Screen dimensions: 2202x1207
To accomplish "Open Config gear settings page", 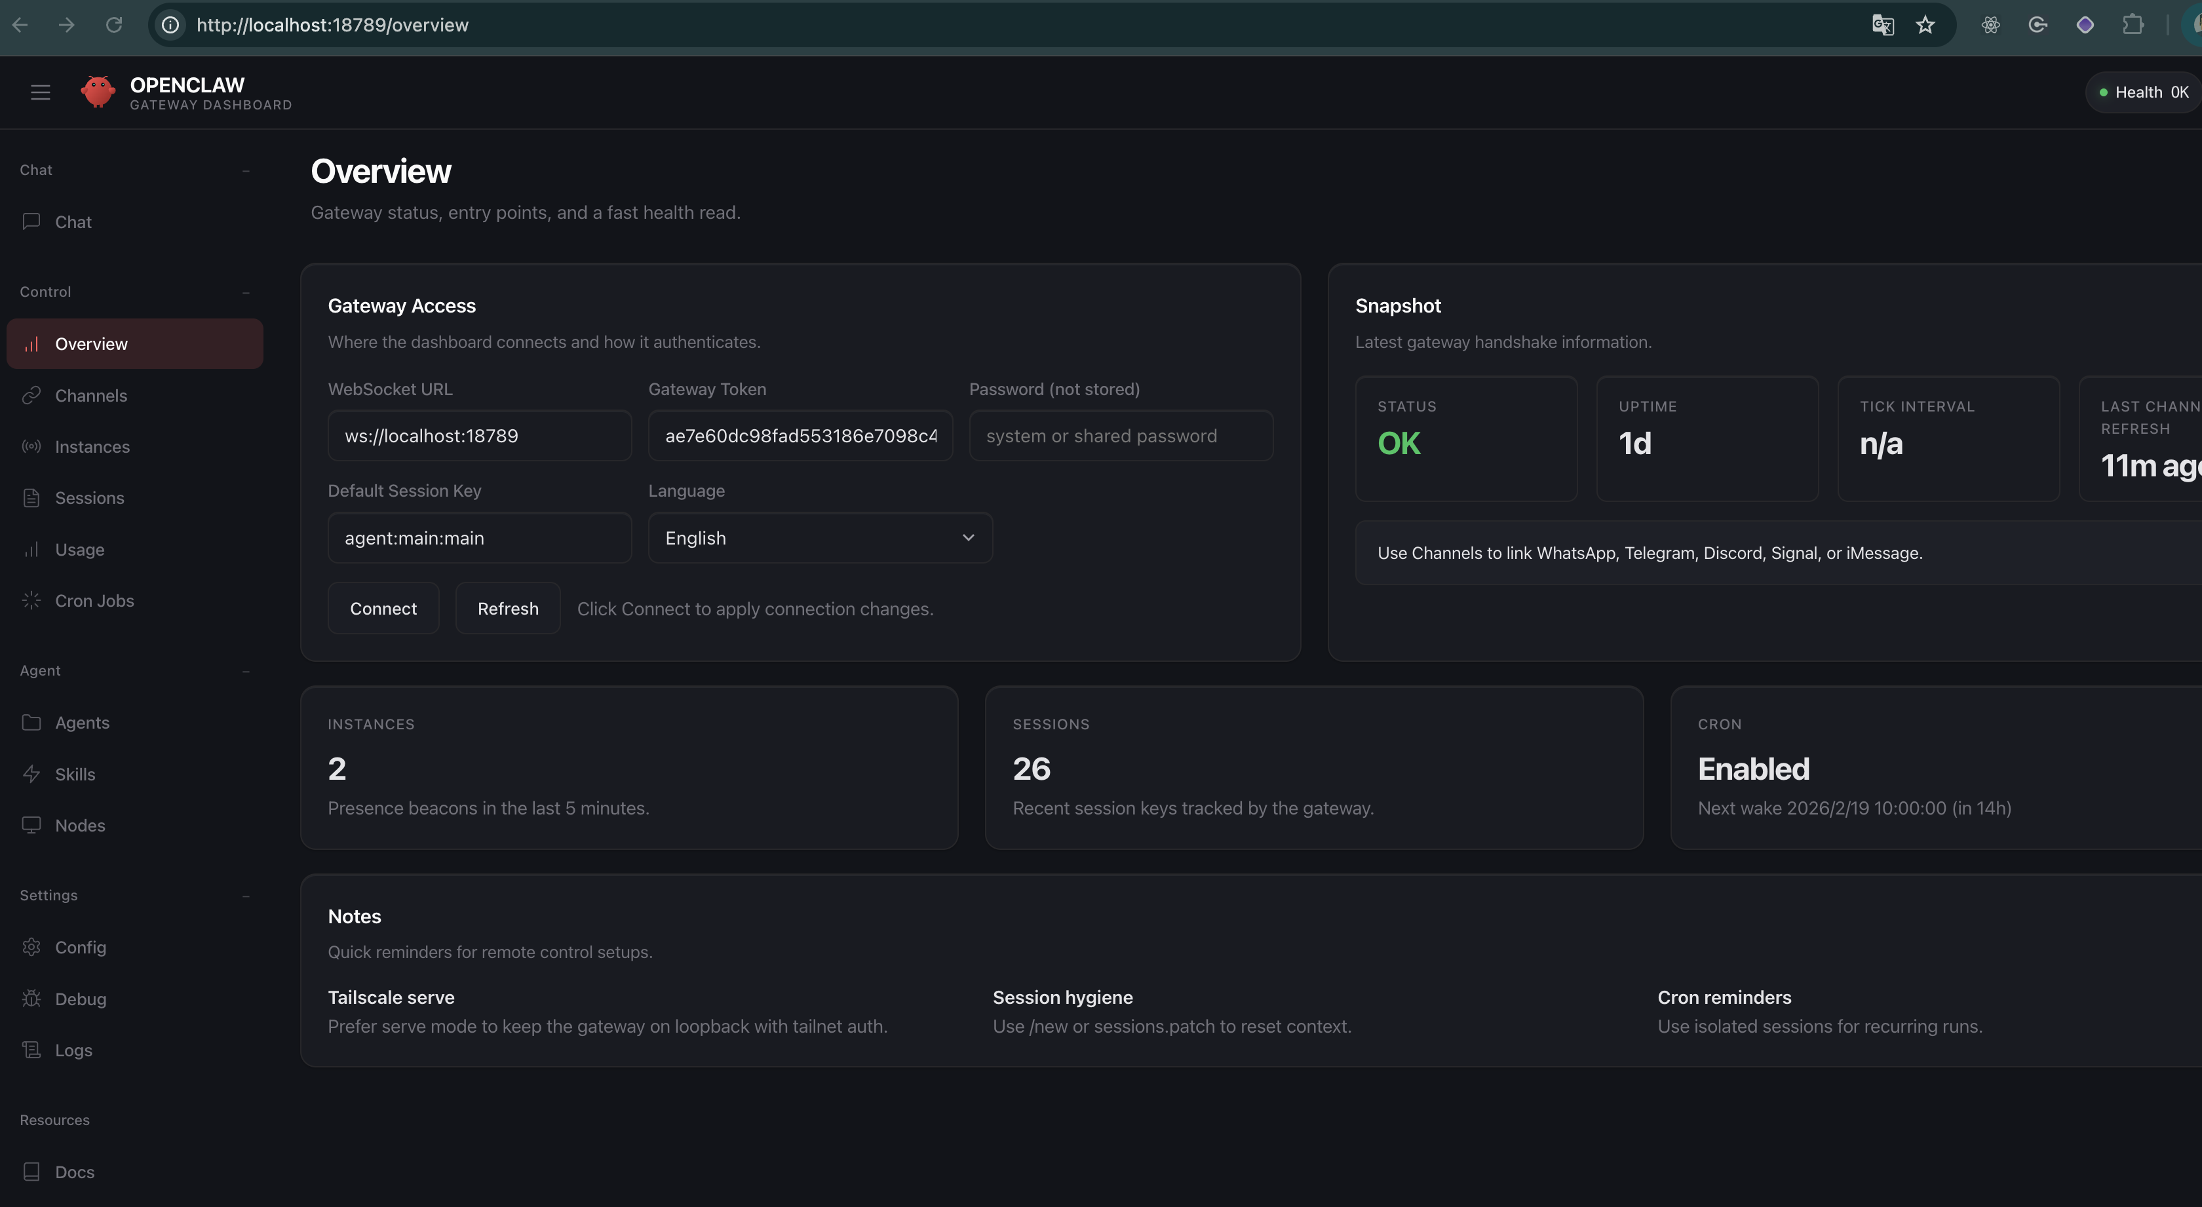I will coord(81,947).
